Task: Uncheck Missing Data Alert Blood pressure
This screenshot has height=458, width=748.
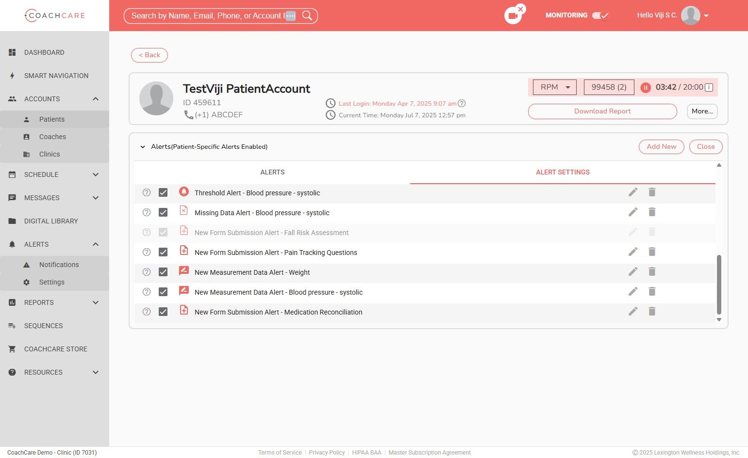Action: pos(163,212)
